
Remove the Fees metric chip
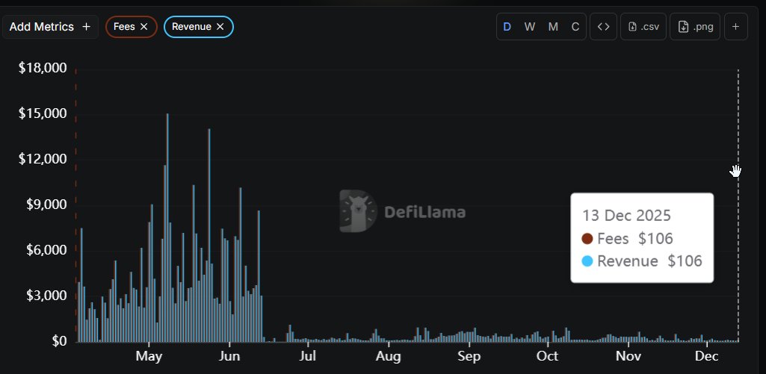(x=144, y=27)
